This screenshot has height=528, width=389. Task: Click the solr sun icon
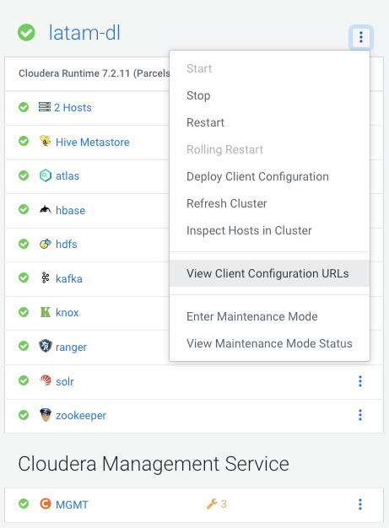45,381
